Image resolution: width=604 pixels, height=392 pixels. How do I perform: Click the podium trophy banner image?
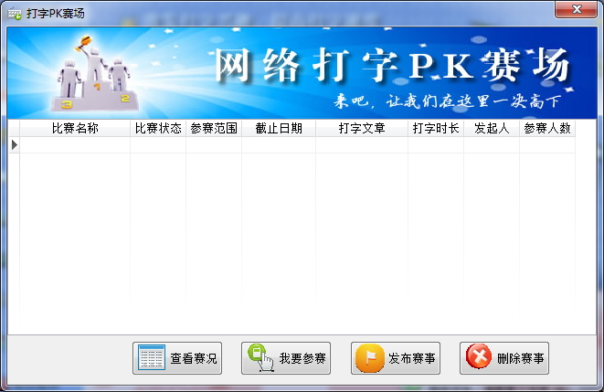click(x=94, y=73)
